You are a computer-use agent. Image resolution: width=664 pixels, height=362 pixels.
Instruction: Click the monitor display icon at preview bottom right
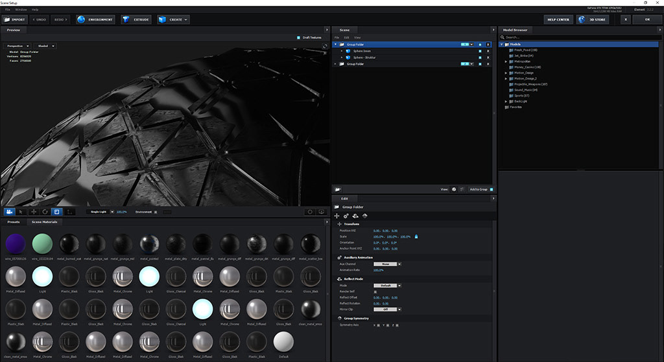coord(322,212)
